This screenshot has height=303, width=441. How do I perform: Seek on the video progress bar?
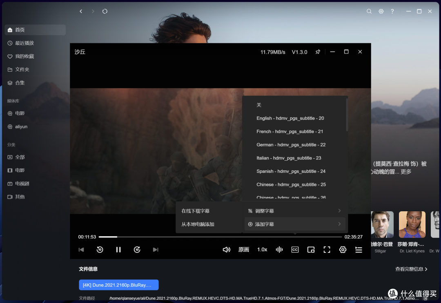pyautogui.click(x=220, y=237)
